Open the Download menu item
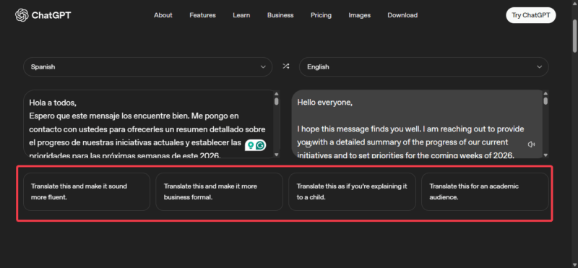Viewport: 578px width, 268px height. pos(402,15)
